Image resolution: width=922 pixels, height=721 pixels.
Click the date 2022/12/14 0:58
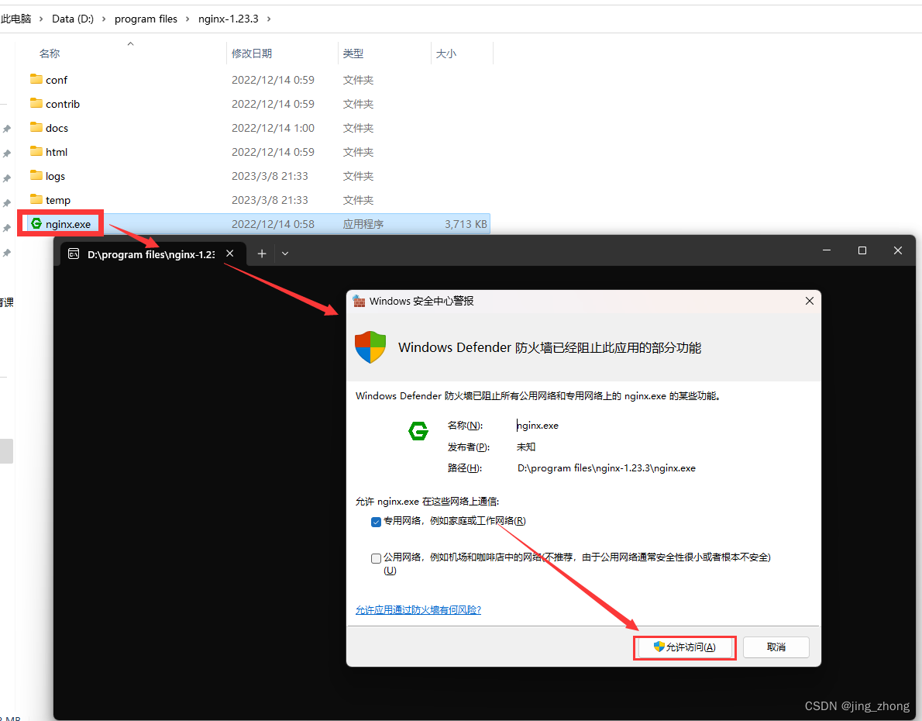pos(273,224)
